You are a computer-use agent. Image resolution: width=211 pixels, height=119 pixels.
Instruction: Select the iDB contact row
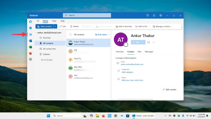pos(88,51)
